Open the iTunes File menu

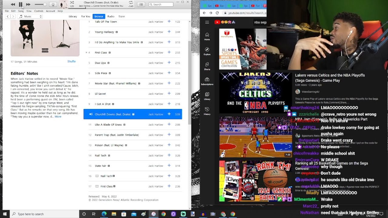[7, 11]
